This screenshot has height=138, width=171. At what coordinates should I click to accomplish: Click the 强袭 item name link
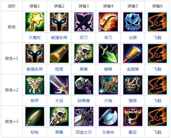coord(133,101)
